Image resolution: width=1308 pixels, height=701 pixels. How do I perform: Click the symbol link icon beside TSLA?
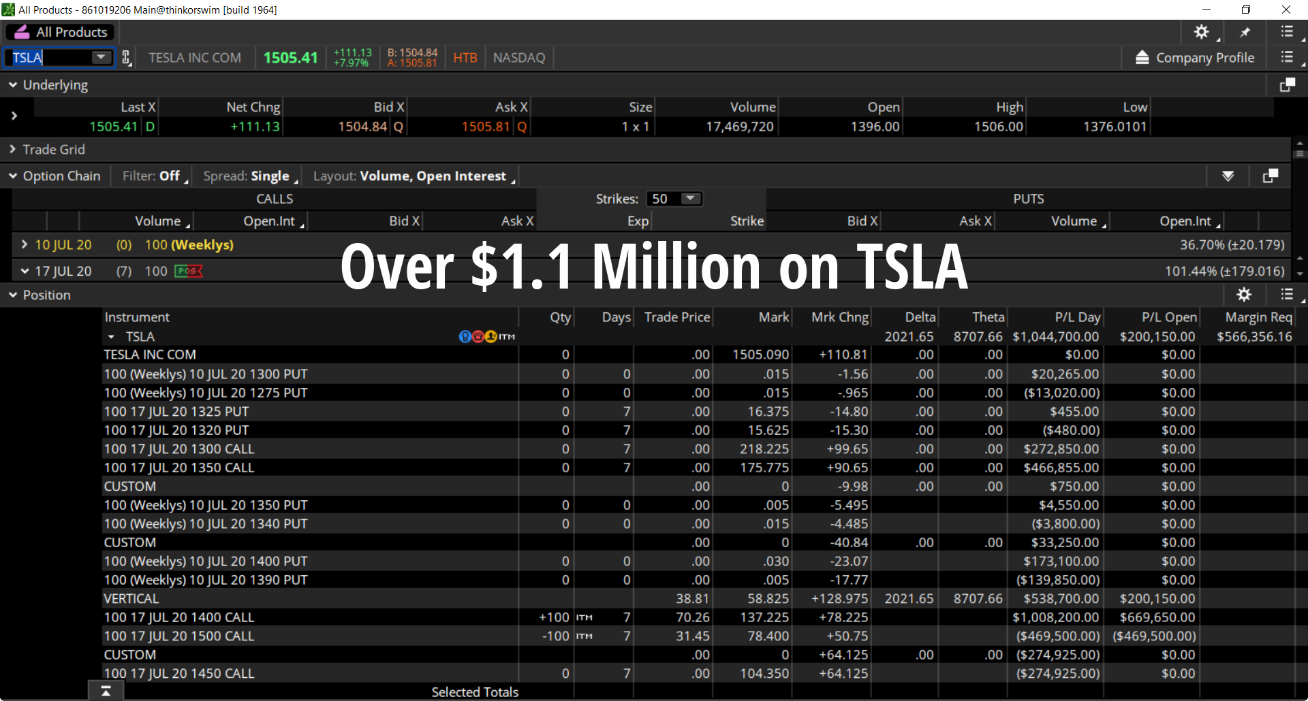(127, 58)
